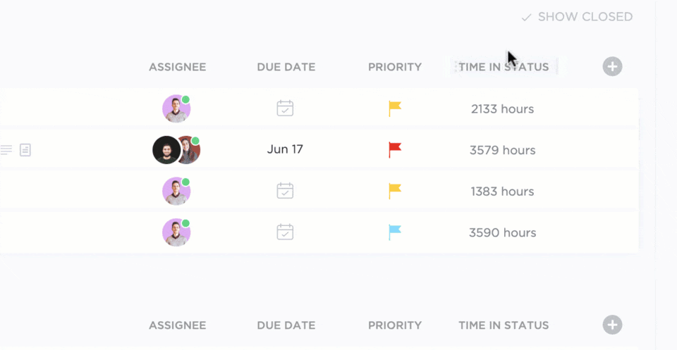
Task: Click the yellow flag in 1383 hours row
Action: (395, 190)
